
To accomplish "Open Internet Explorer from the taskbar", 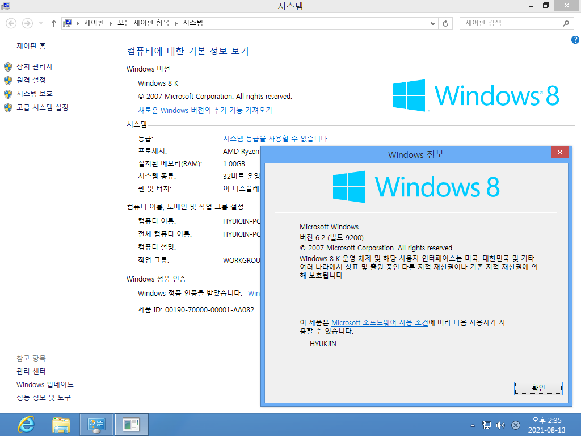I will (26, 425).
